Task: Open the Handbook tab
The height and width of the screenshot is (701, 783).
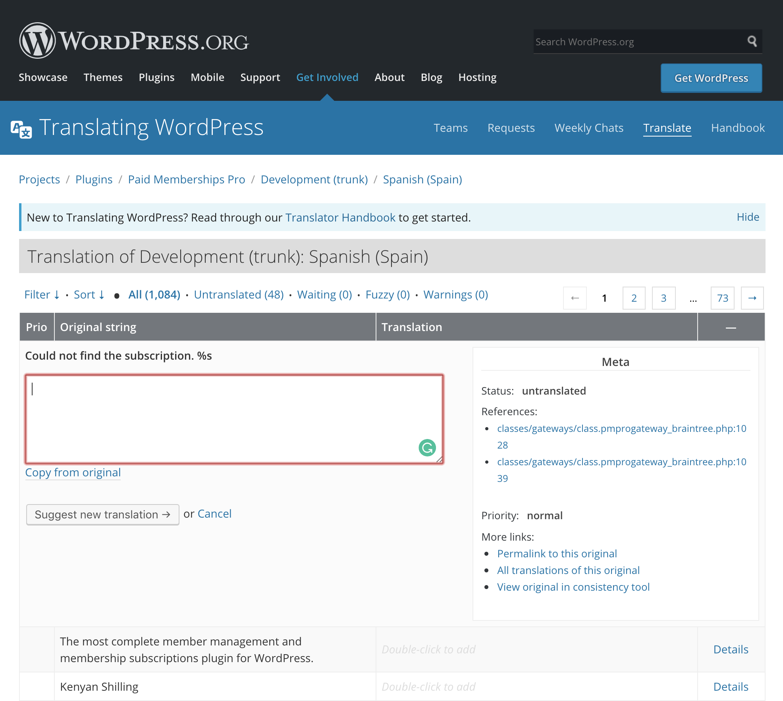Action: click(738, 128)
